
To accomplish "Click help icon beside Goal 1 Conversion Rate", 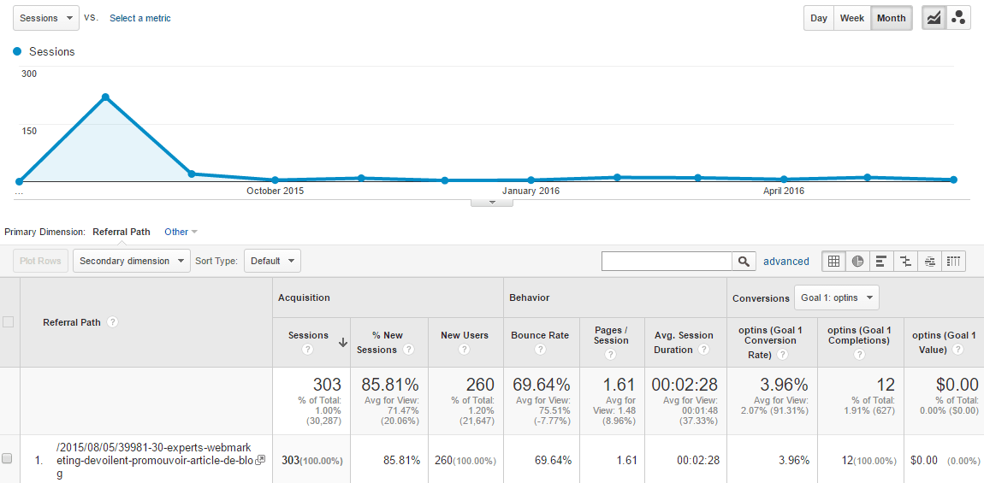I will [x=783, y=355].
